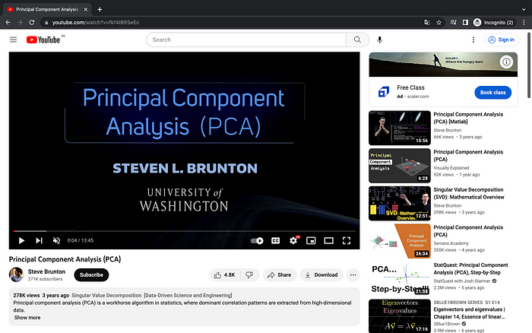Start voice search with microphone icon
The width and height of the screenshot is (532, 333).
click(x=380, y=40)
